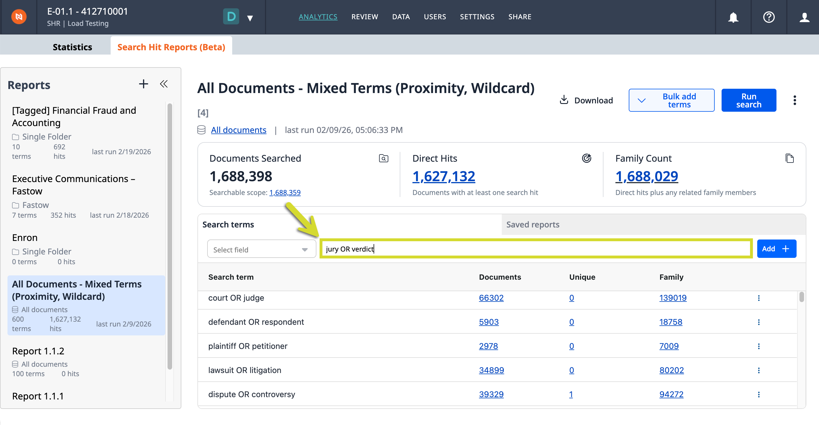The image size is (819, 425).
Task: Collapse the Reports panel
Action: [164, 84]
